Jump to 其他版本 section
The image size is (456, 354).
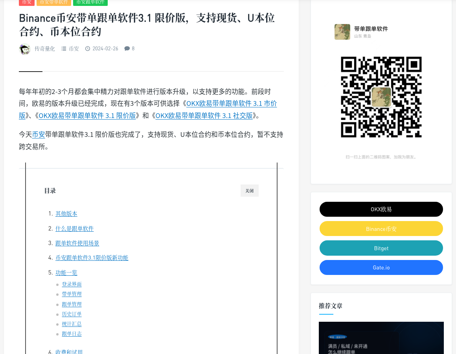(66, 214)
